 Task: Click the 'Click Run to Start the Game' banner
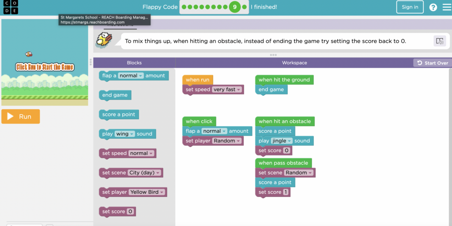tap(45, 67)
